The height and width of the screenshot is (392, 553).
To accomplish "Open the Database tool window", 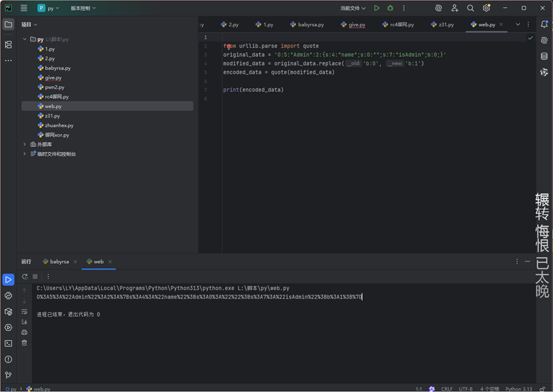I will coord(544,56).
